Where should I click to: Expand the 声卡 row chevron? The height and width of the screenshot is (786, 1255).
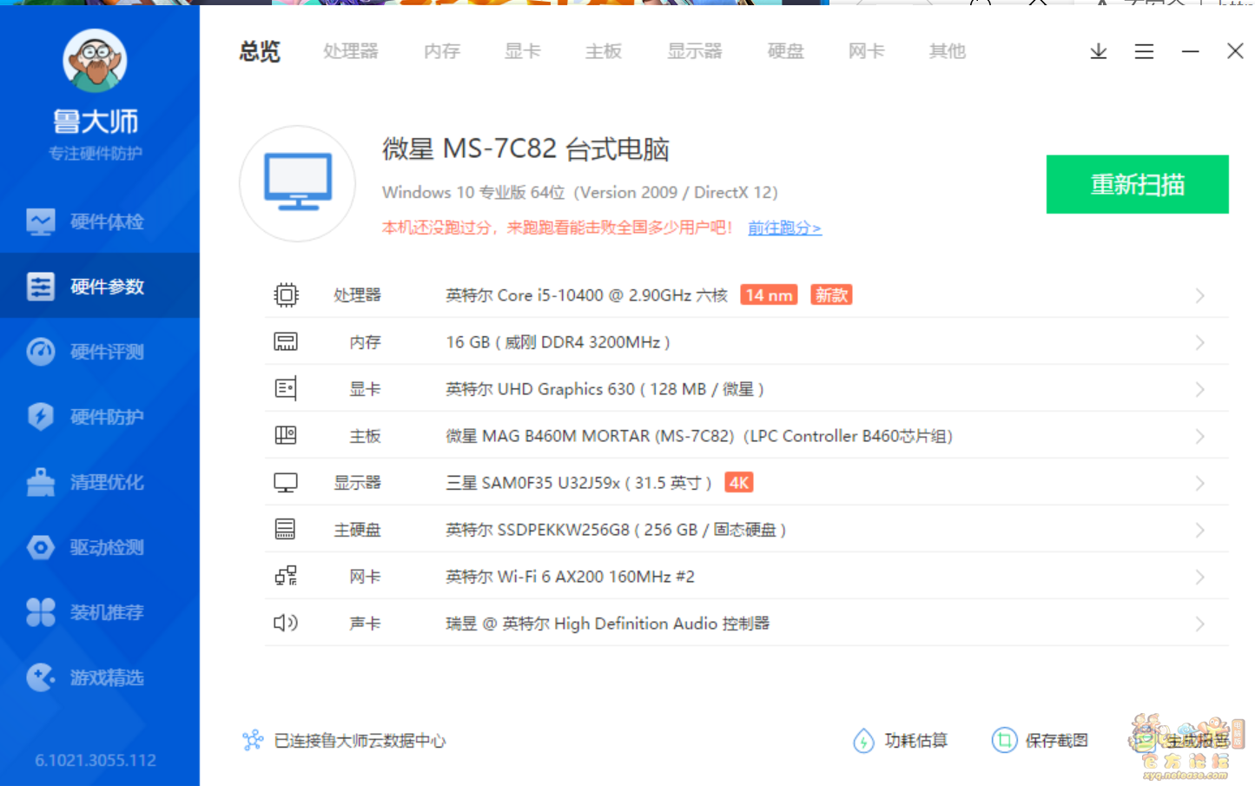click(1199, 624)
